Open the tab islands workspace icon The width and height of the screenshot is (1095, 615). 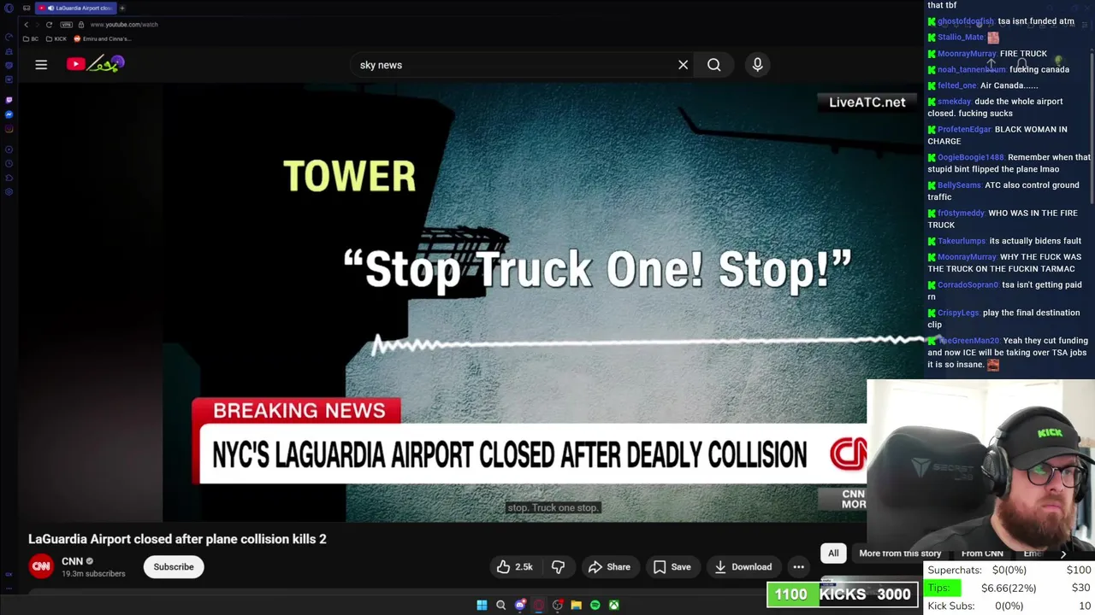pos(27,8)
